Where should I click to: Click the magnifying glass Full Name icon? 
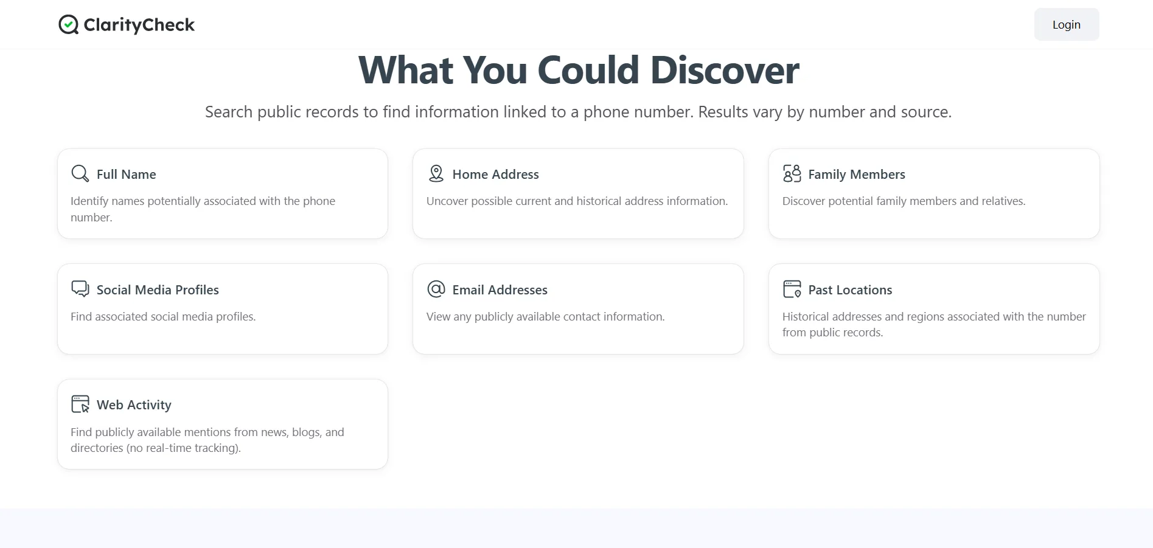[x=80, y=173]
